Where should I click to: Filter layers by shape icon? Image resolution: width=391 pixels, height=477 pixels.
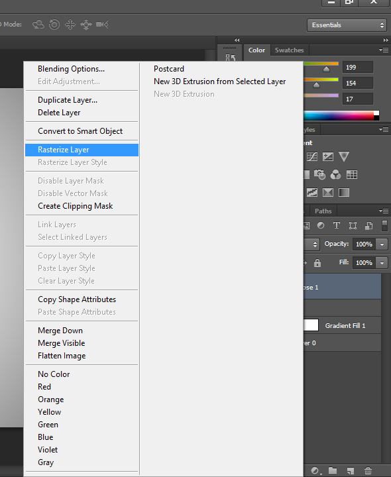tap(353, 225)
